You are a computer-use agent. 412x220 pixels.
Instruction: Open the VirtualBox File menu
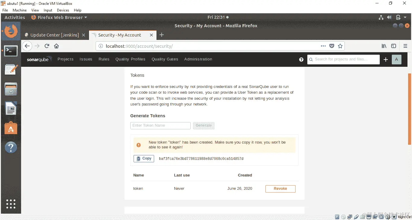pos(5,10)
